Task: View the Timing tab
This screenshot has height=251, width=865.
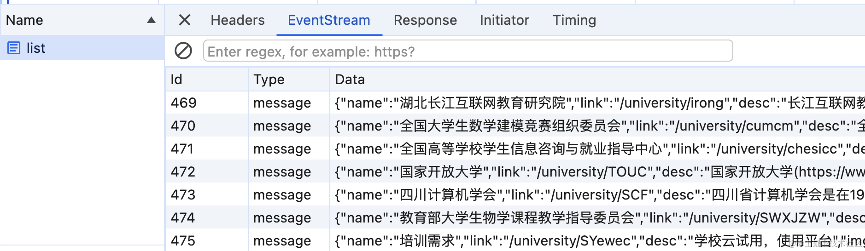Action: [574, 20]
